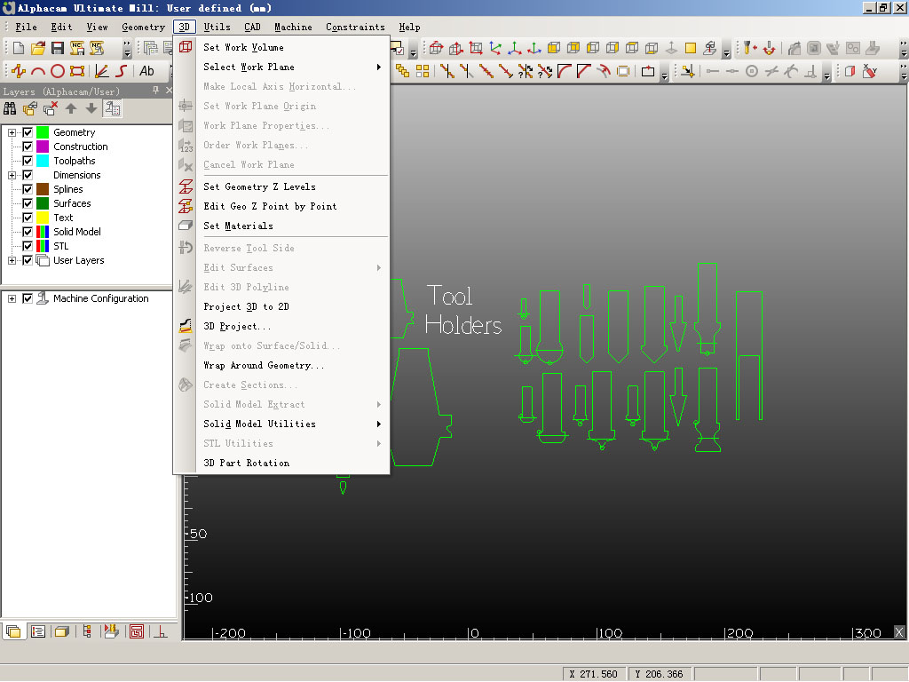
Task: Open the toolbar options dropdown beside the 3D view icons
Action: (x=726, y=48)
